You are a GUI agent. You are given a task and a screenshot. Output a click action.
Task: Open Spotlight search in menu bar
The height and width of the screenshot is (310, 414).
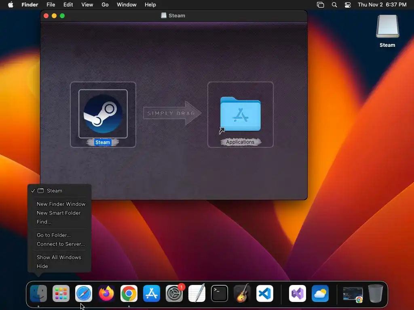tap(334, 5)
